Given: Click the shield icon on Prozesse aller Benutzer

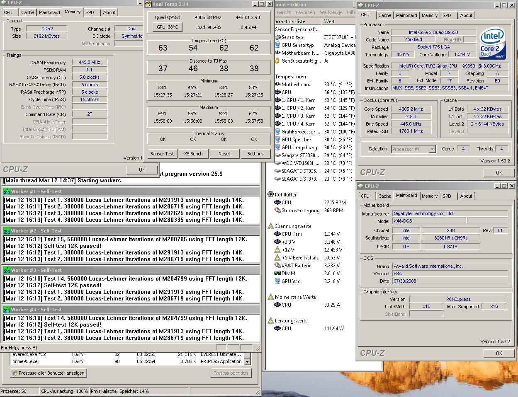Looking at the screenshot, I should pos(15,373).
